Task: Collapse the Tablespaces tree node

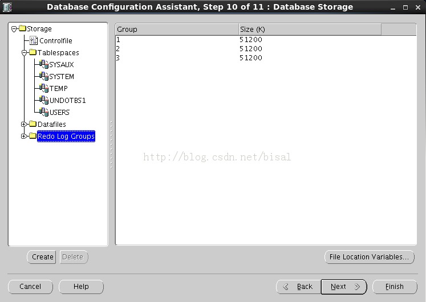Action: coord(24,52)
